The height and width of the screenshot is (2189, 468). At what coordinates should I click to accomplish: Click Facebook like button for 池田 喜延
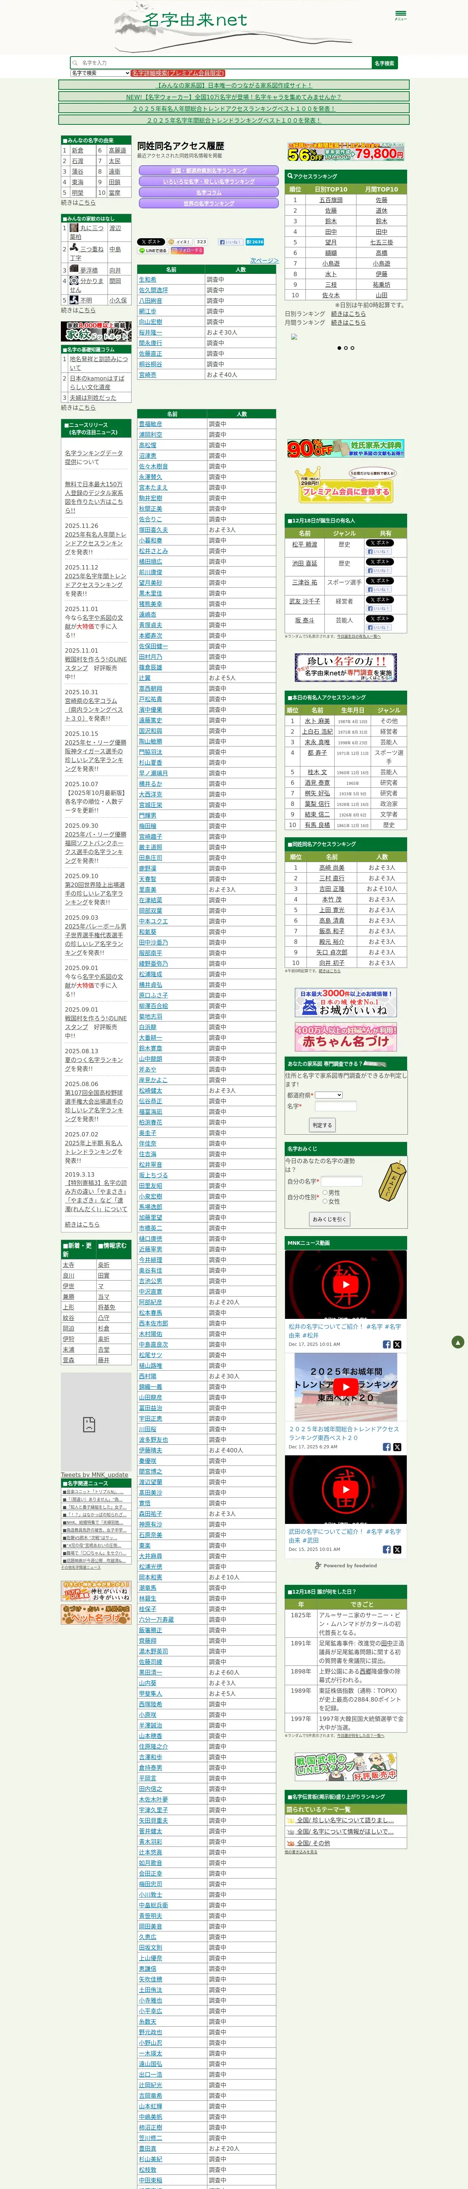[379, 570]
